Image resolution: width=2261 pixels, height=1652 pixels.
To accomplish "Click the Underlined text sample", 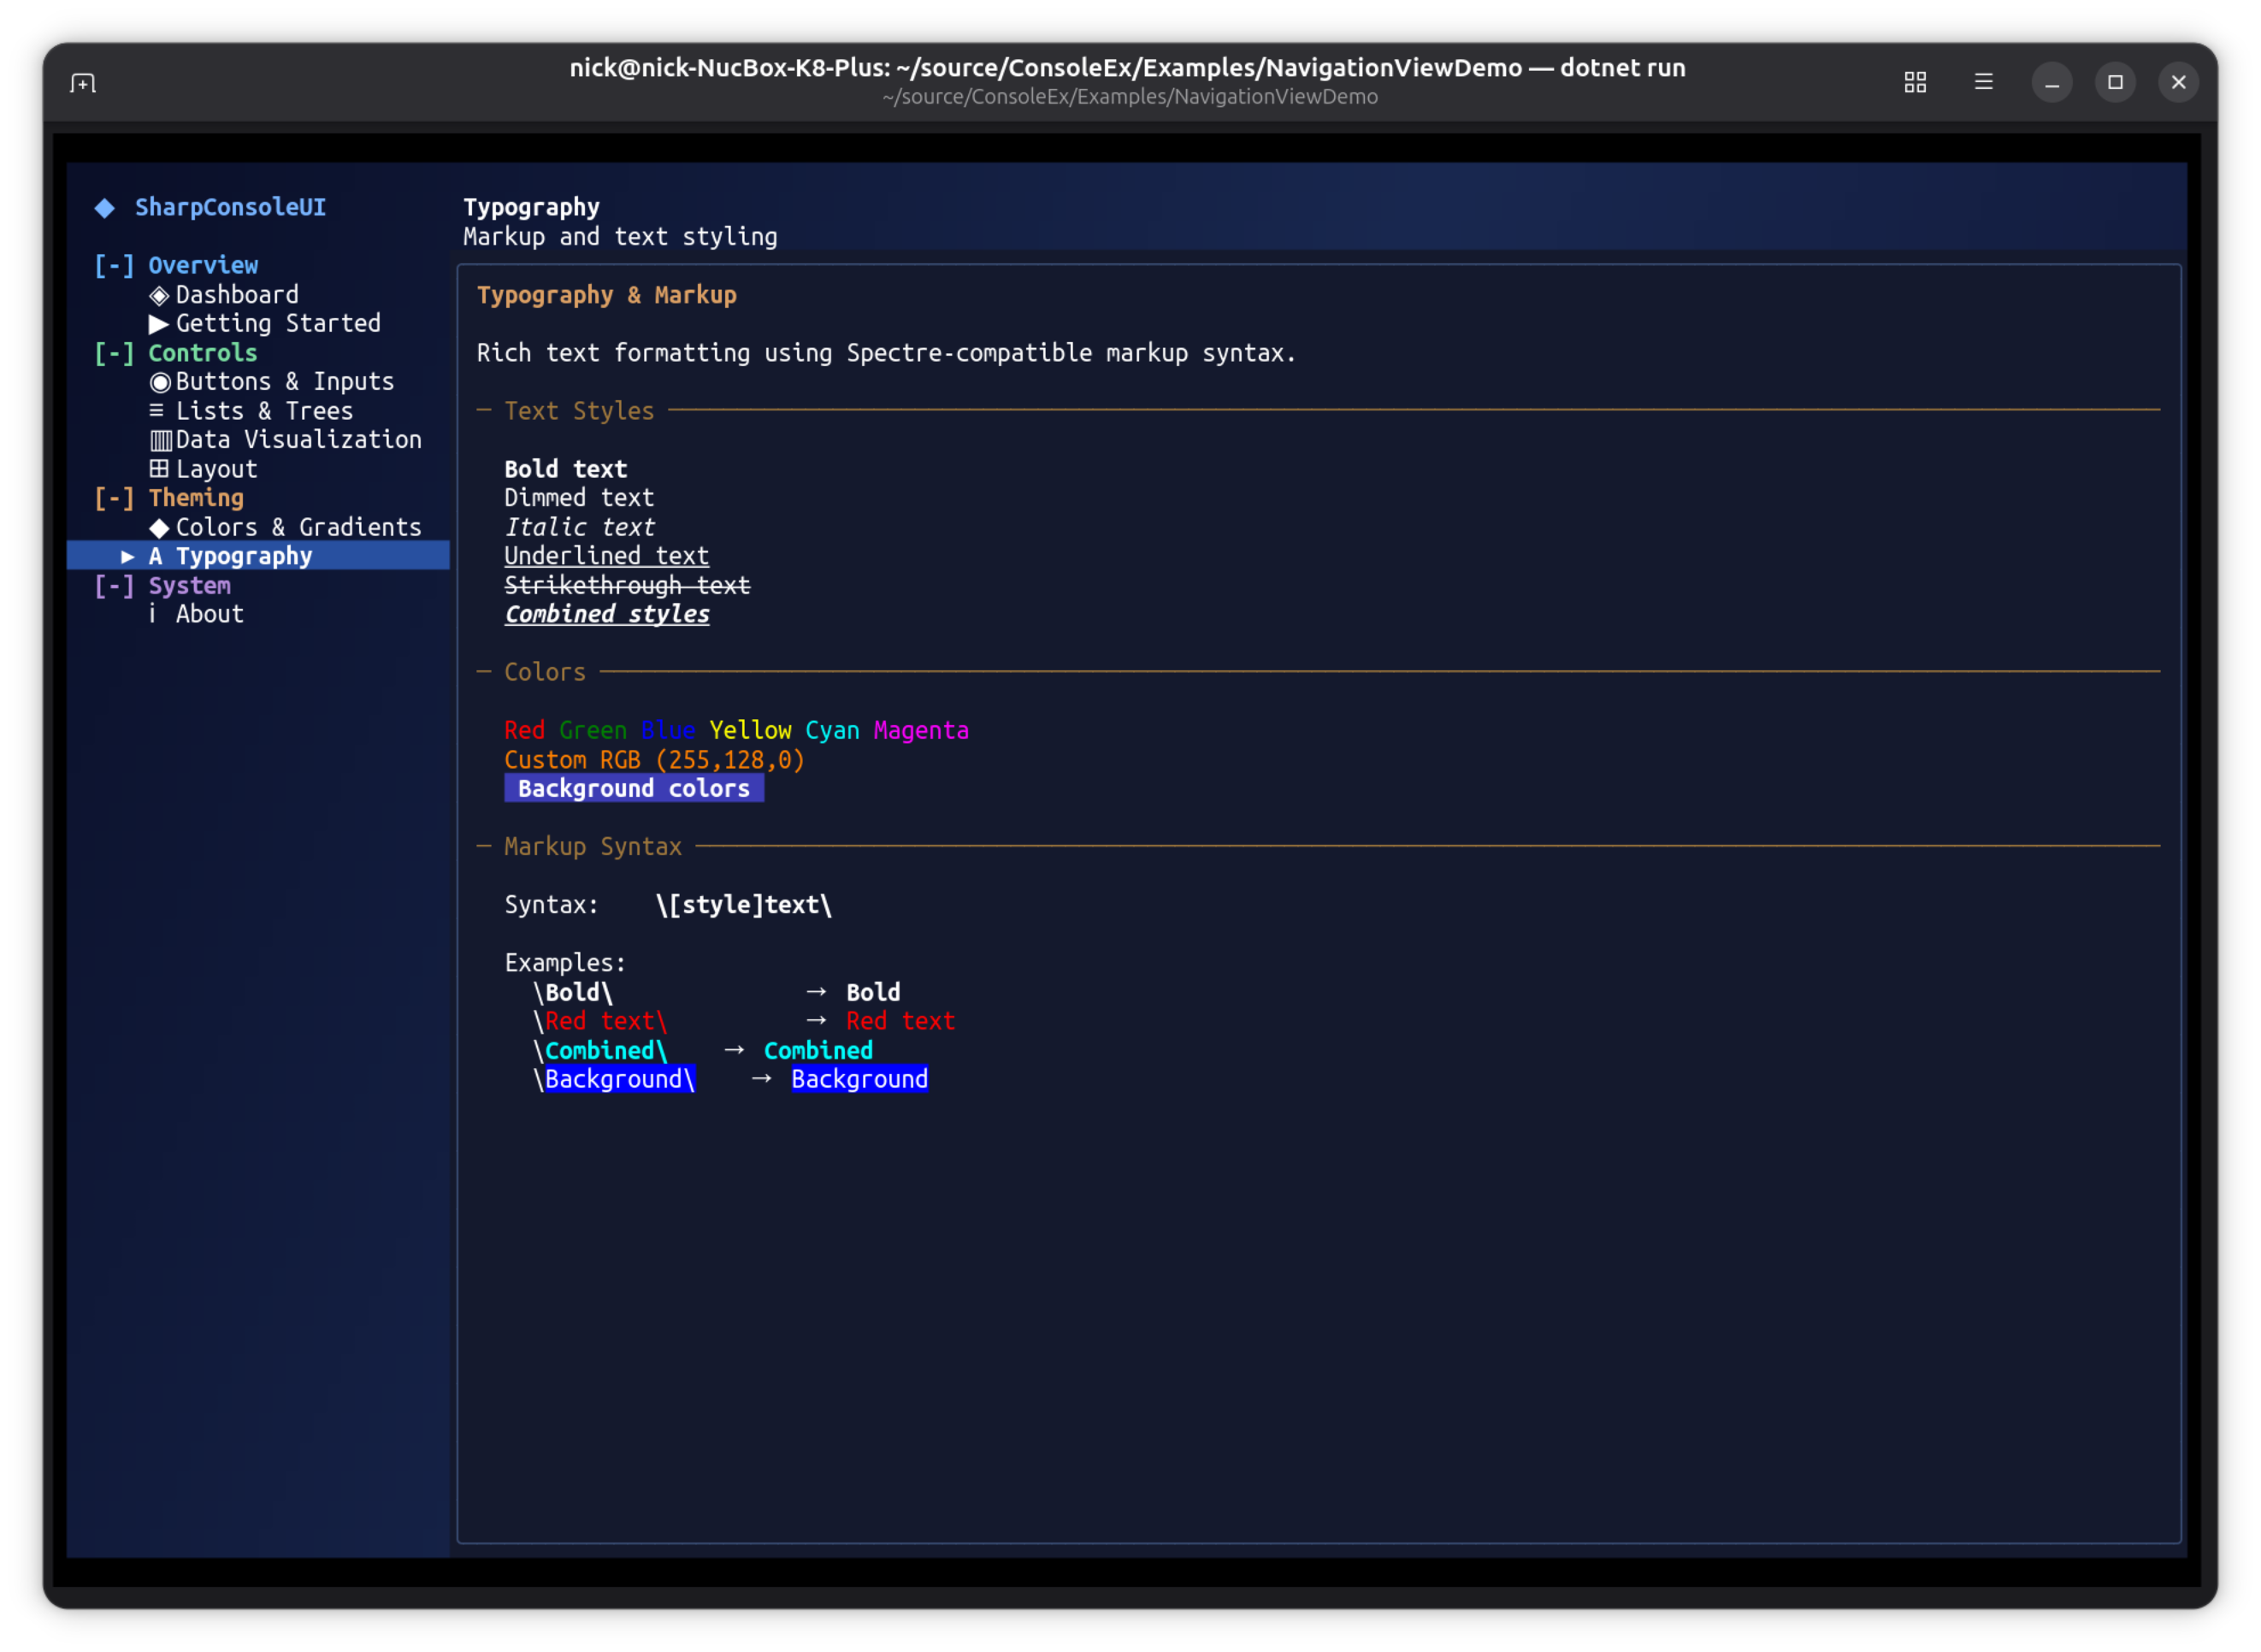I will coord(606,556).
